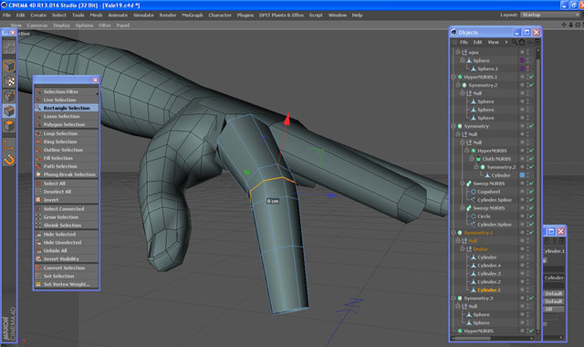Click the Axis mode L-shaped icon
584x347 pixels.
coord(9,144)
